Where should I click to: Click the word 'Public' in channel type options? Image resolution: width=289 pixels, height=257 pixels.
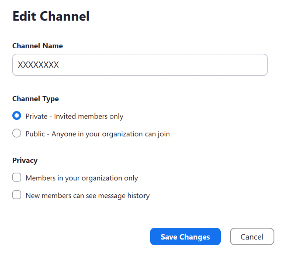[35, 134]
